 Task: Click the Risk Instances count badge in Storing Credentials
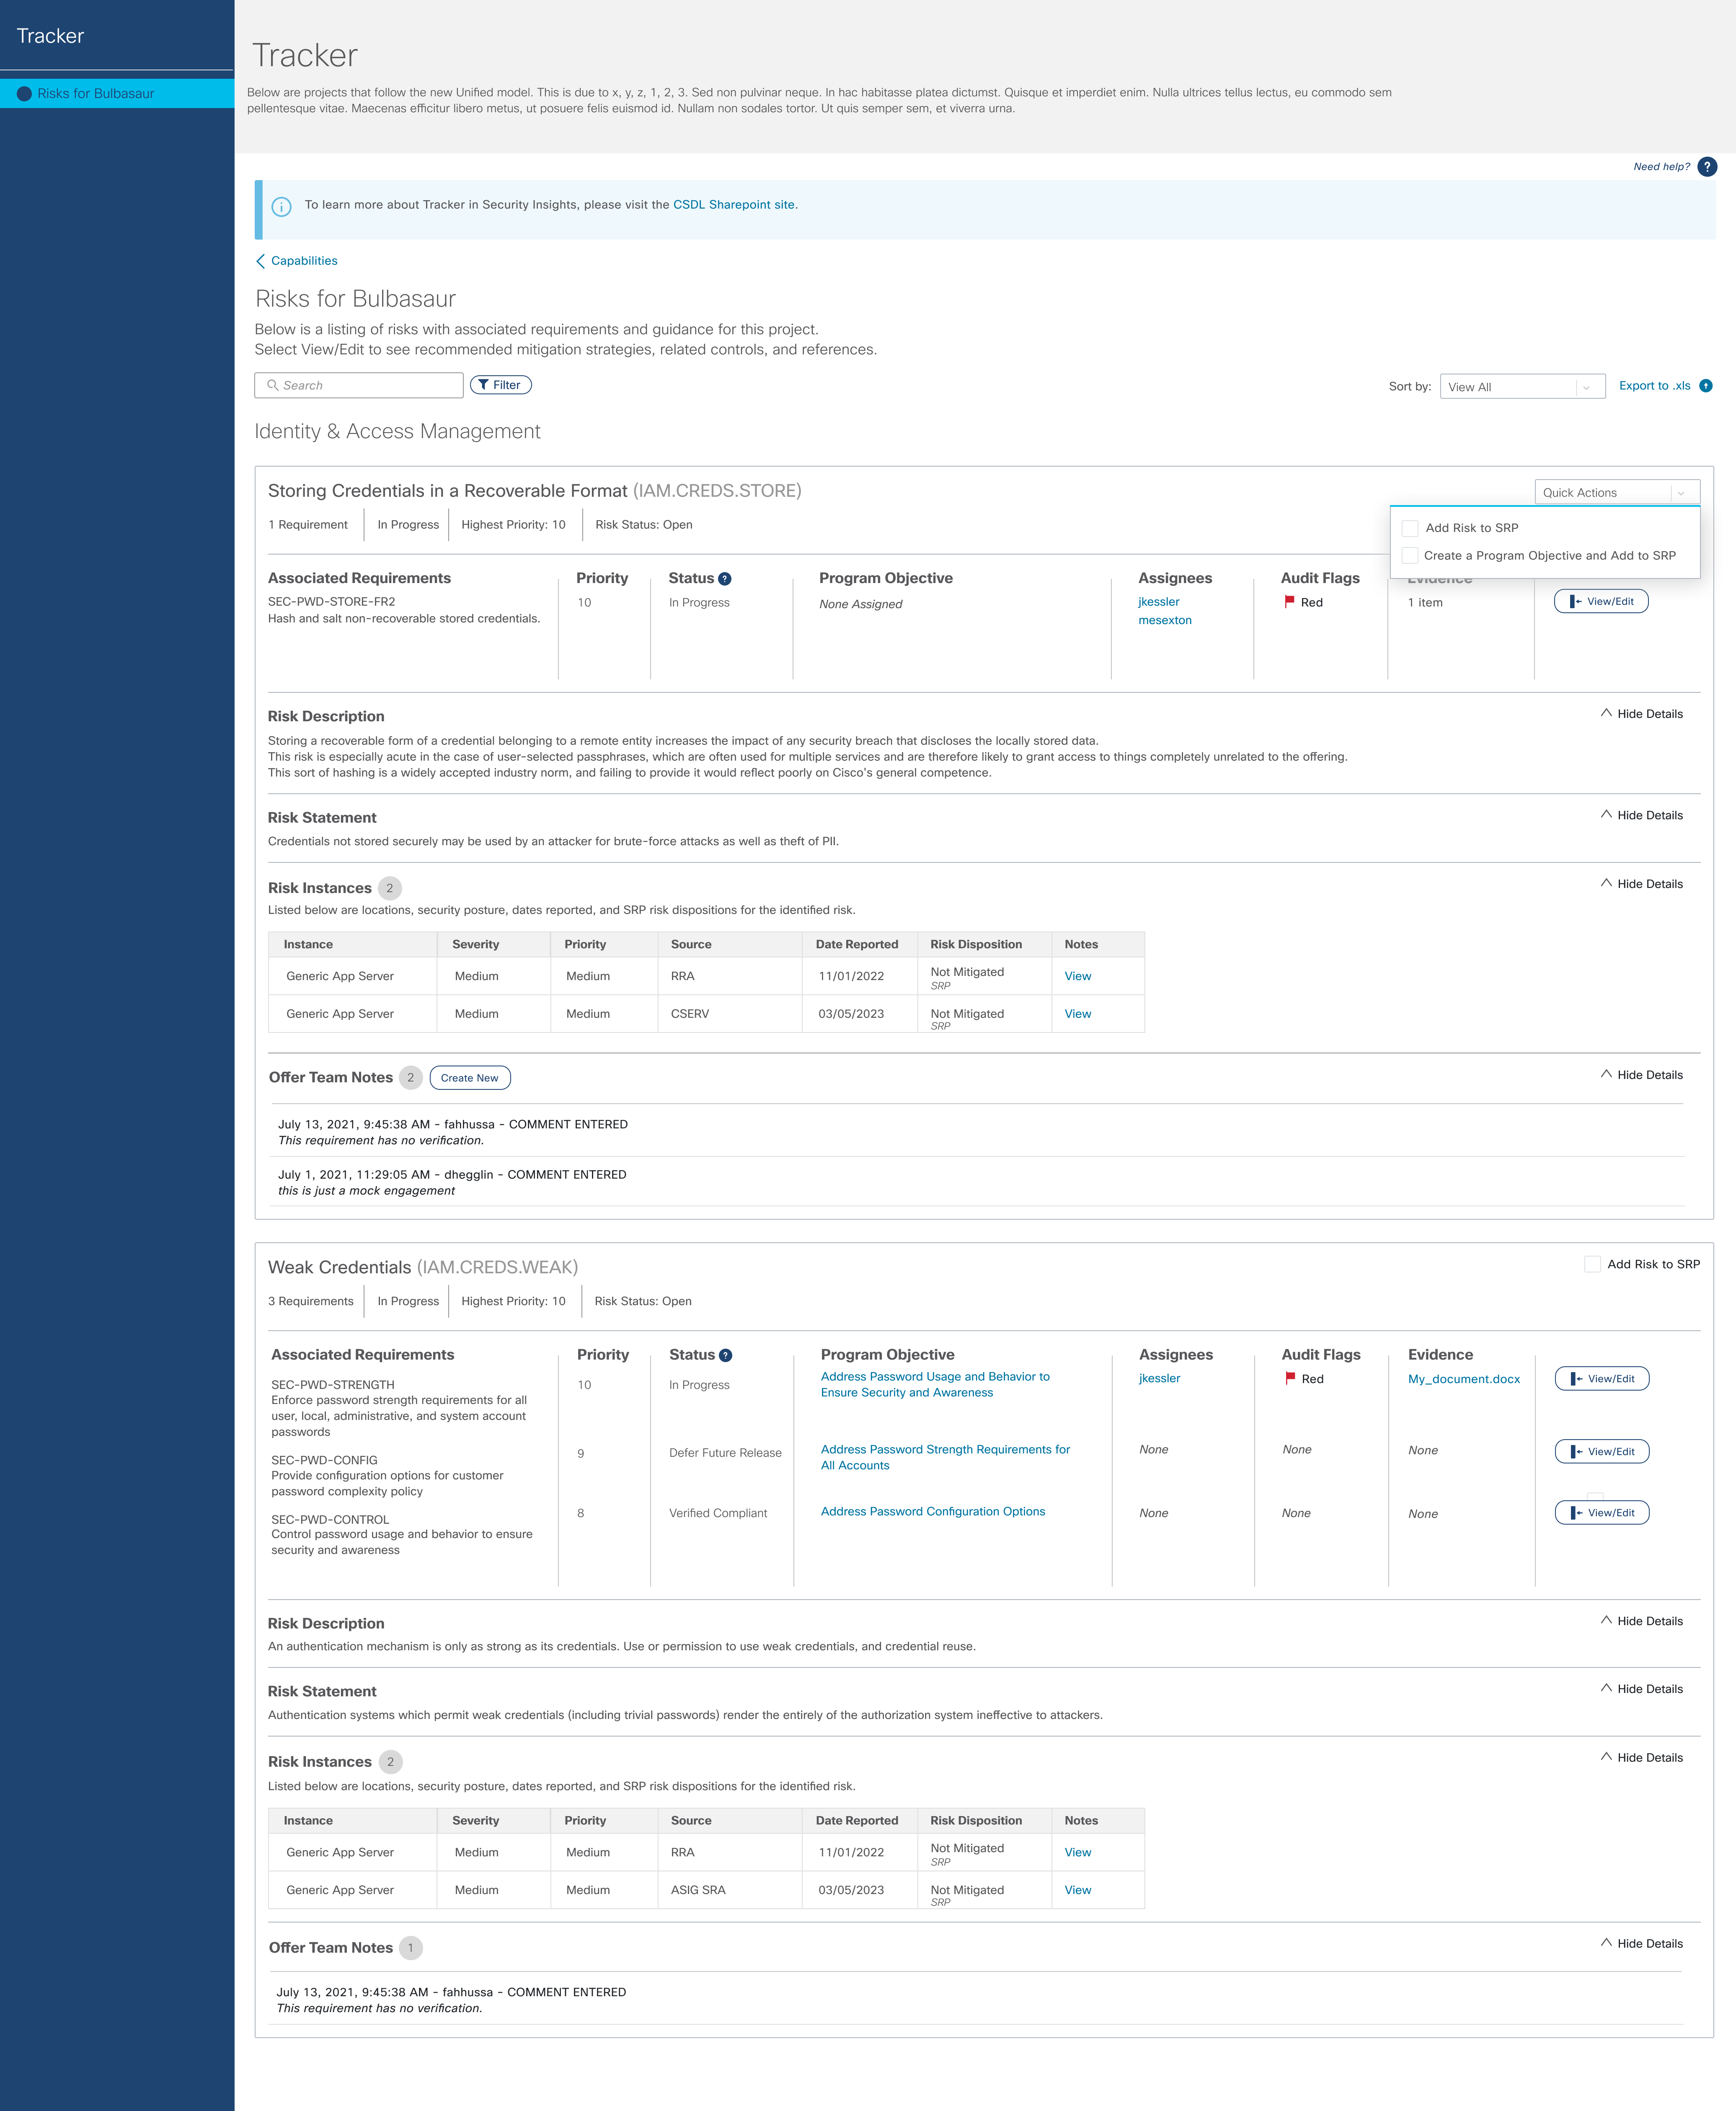click(390, 888)
